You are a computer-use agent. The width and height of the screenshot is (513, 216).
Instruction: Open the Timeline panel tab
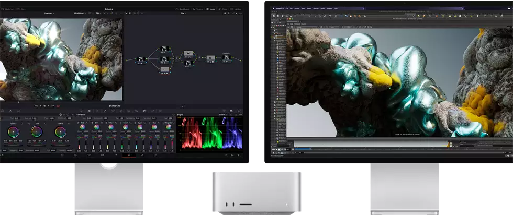(x=198, y=9)
